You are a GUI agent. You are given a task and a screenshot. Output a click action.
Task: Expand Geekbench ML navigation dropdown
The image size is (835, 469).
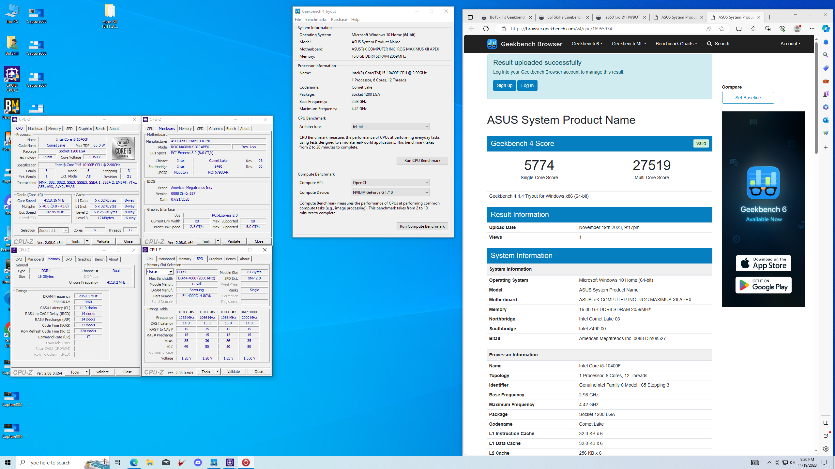pyautogui.click(x=629, y=44)
